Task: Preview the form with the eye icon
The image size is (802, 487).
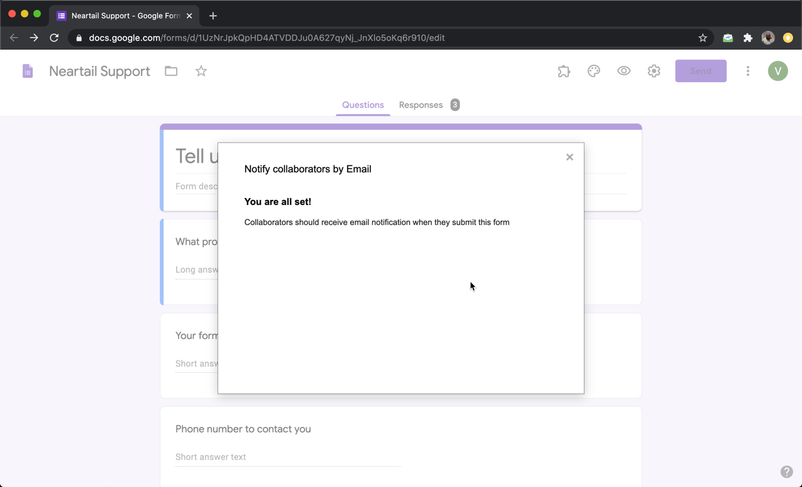Action: point(623,71)
